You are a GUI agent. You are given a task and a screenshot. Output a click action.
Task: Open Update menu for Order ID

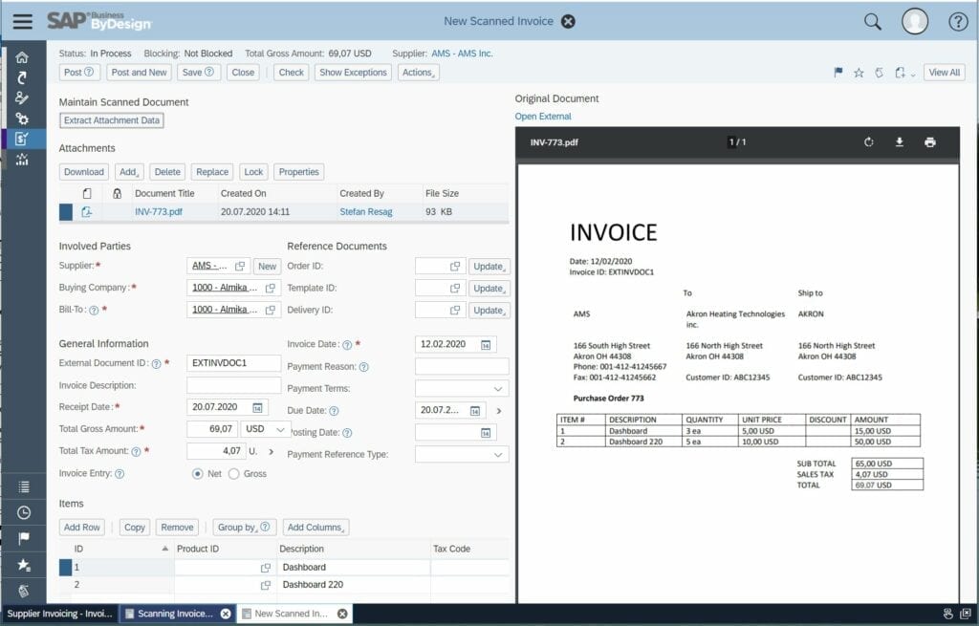(489, 267)
